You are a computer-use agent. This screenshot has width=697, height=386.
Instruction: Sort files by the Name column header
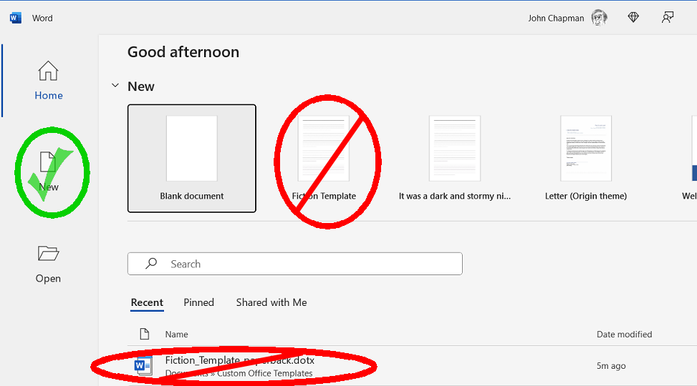[x=176, y=334]
